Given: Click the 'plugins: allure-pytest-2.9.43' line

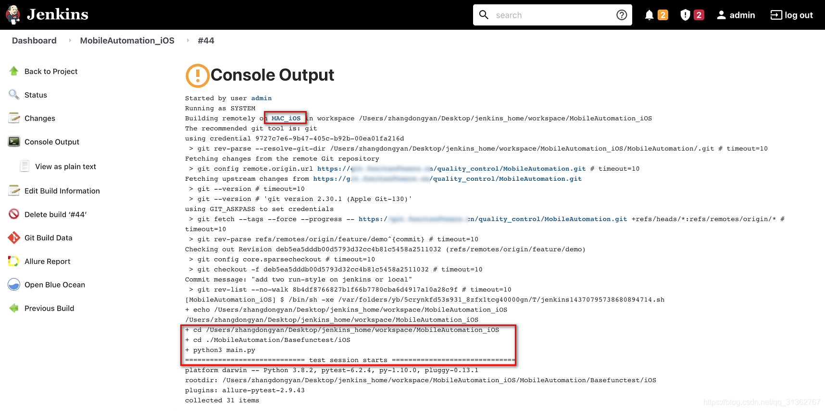Looking at the screenshot, I should (245, 390).
